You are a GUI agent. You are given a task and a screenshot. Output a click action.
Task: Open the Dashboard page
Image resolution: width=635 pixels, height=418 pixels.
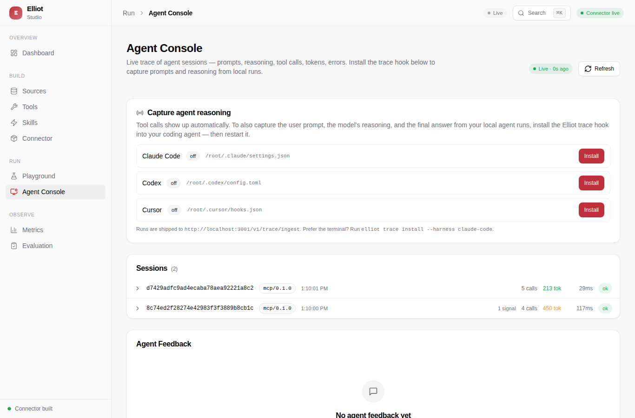click(55, 53)
